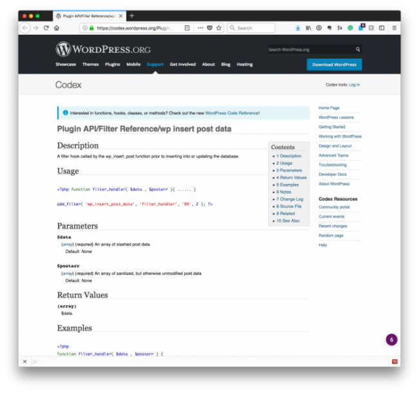Click the WordPress search magnifier icon
Viewport: 419px width, 393px height.
pyautogui.click(x=358, y=50)
